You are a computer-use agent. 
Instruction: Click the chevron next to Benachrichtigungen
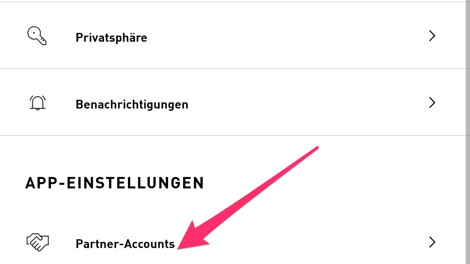coord(432,103)
